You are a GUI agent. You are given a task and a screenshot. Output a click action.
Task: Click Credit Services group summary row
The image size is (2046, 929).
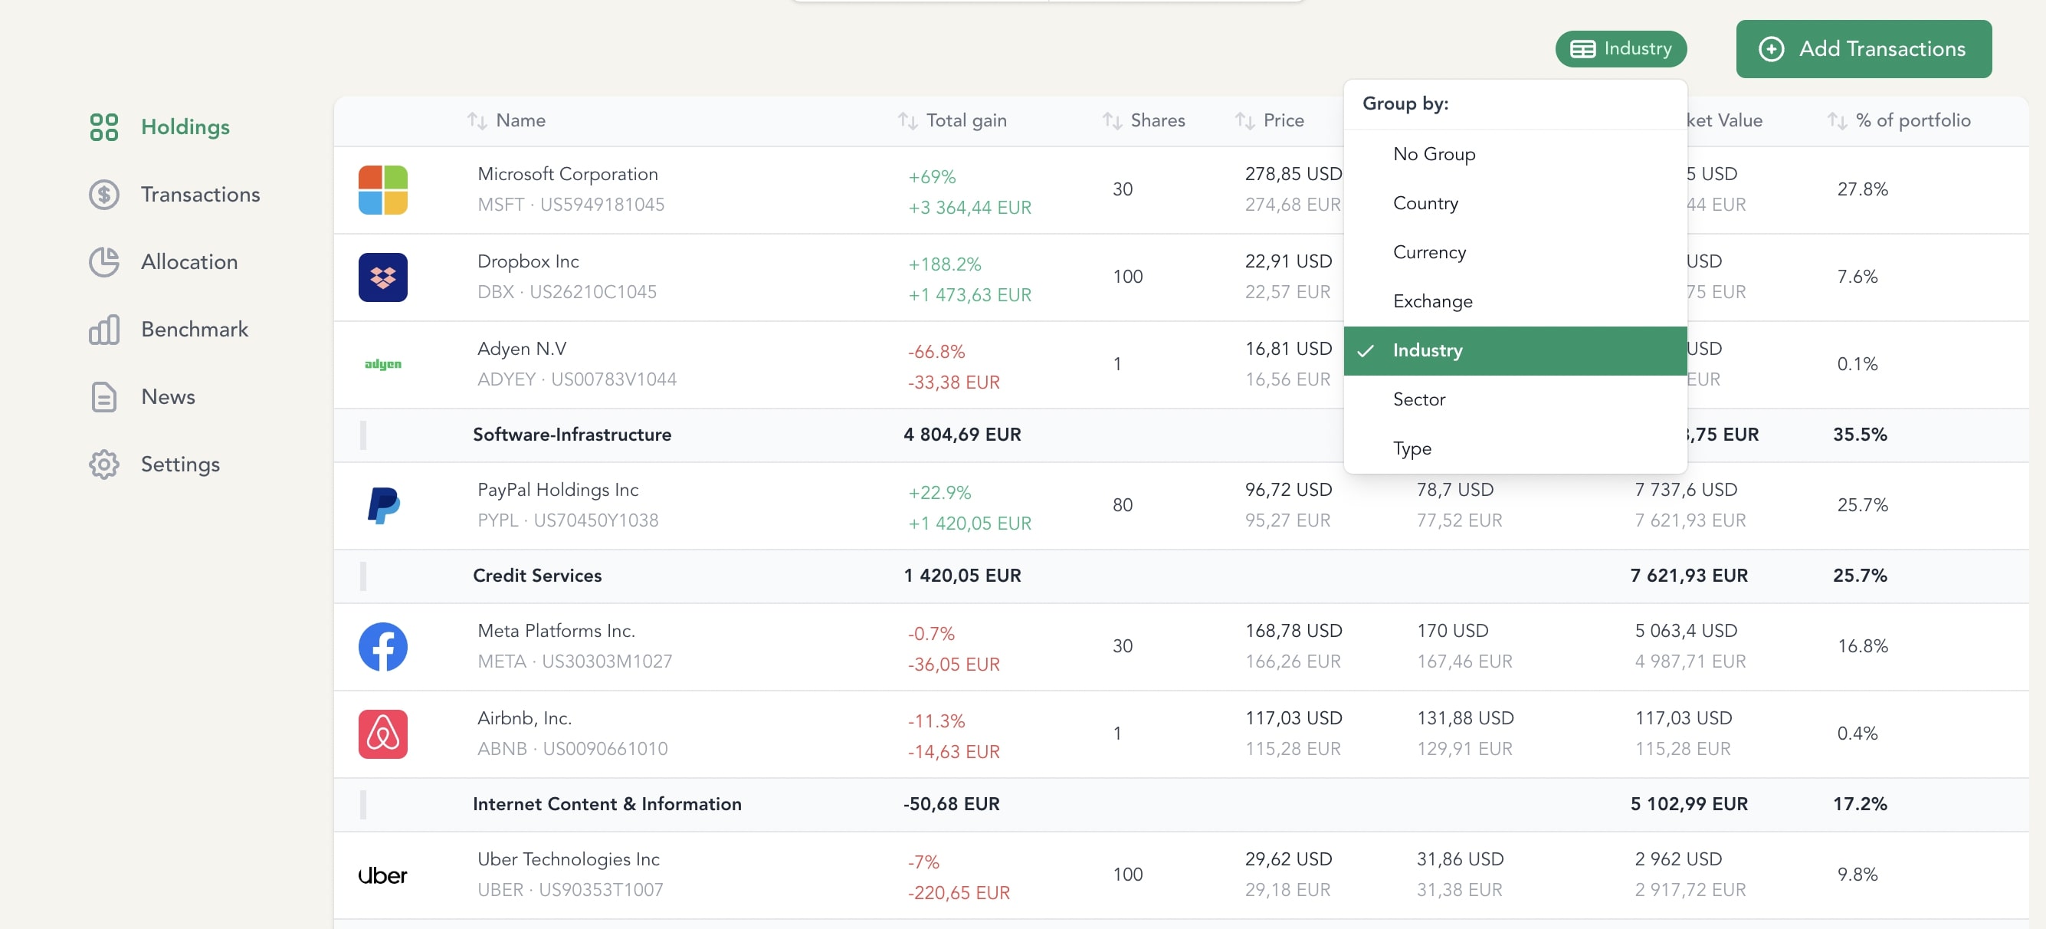1180,576
